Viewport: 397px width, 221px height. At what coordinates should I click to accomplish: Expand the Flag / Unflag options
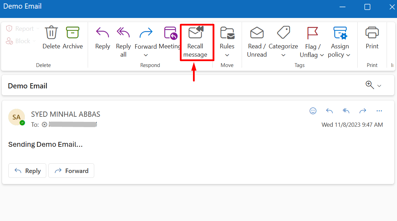322,55
